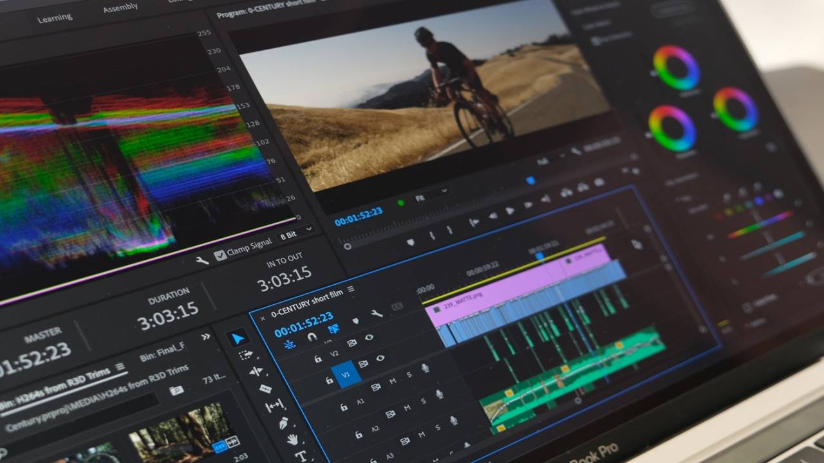The height and width of the screenshot is (463, 824).
Task: Select the Slip tool
Action: (x=275, y=406)
